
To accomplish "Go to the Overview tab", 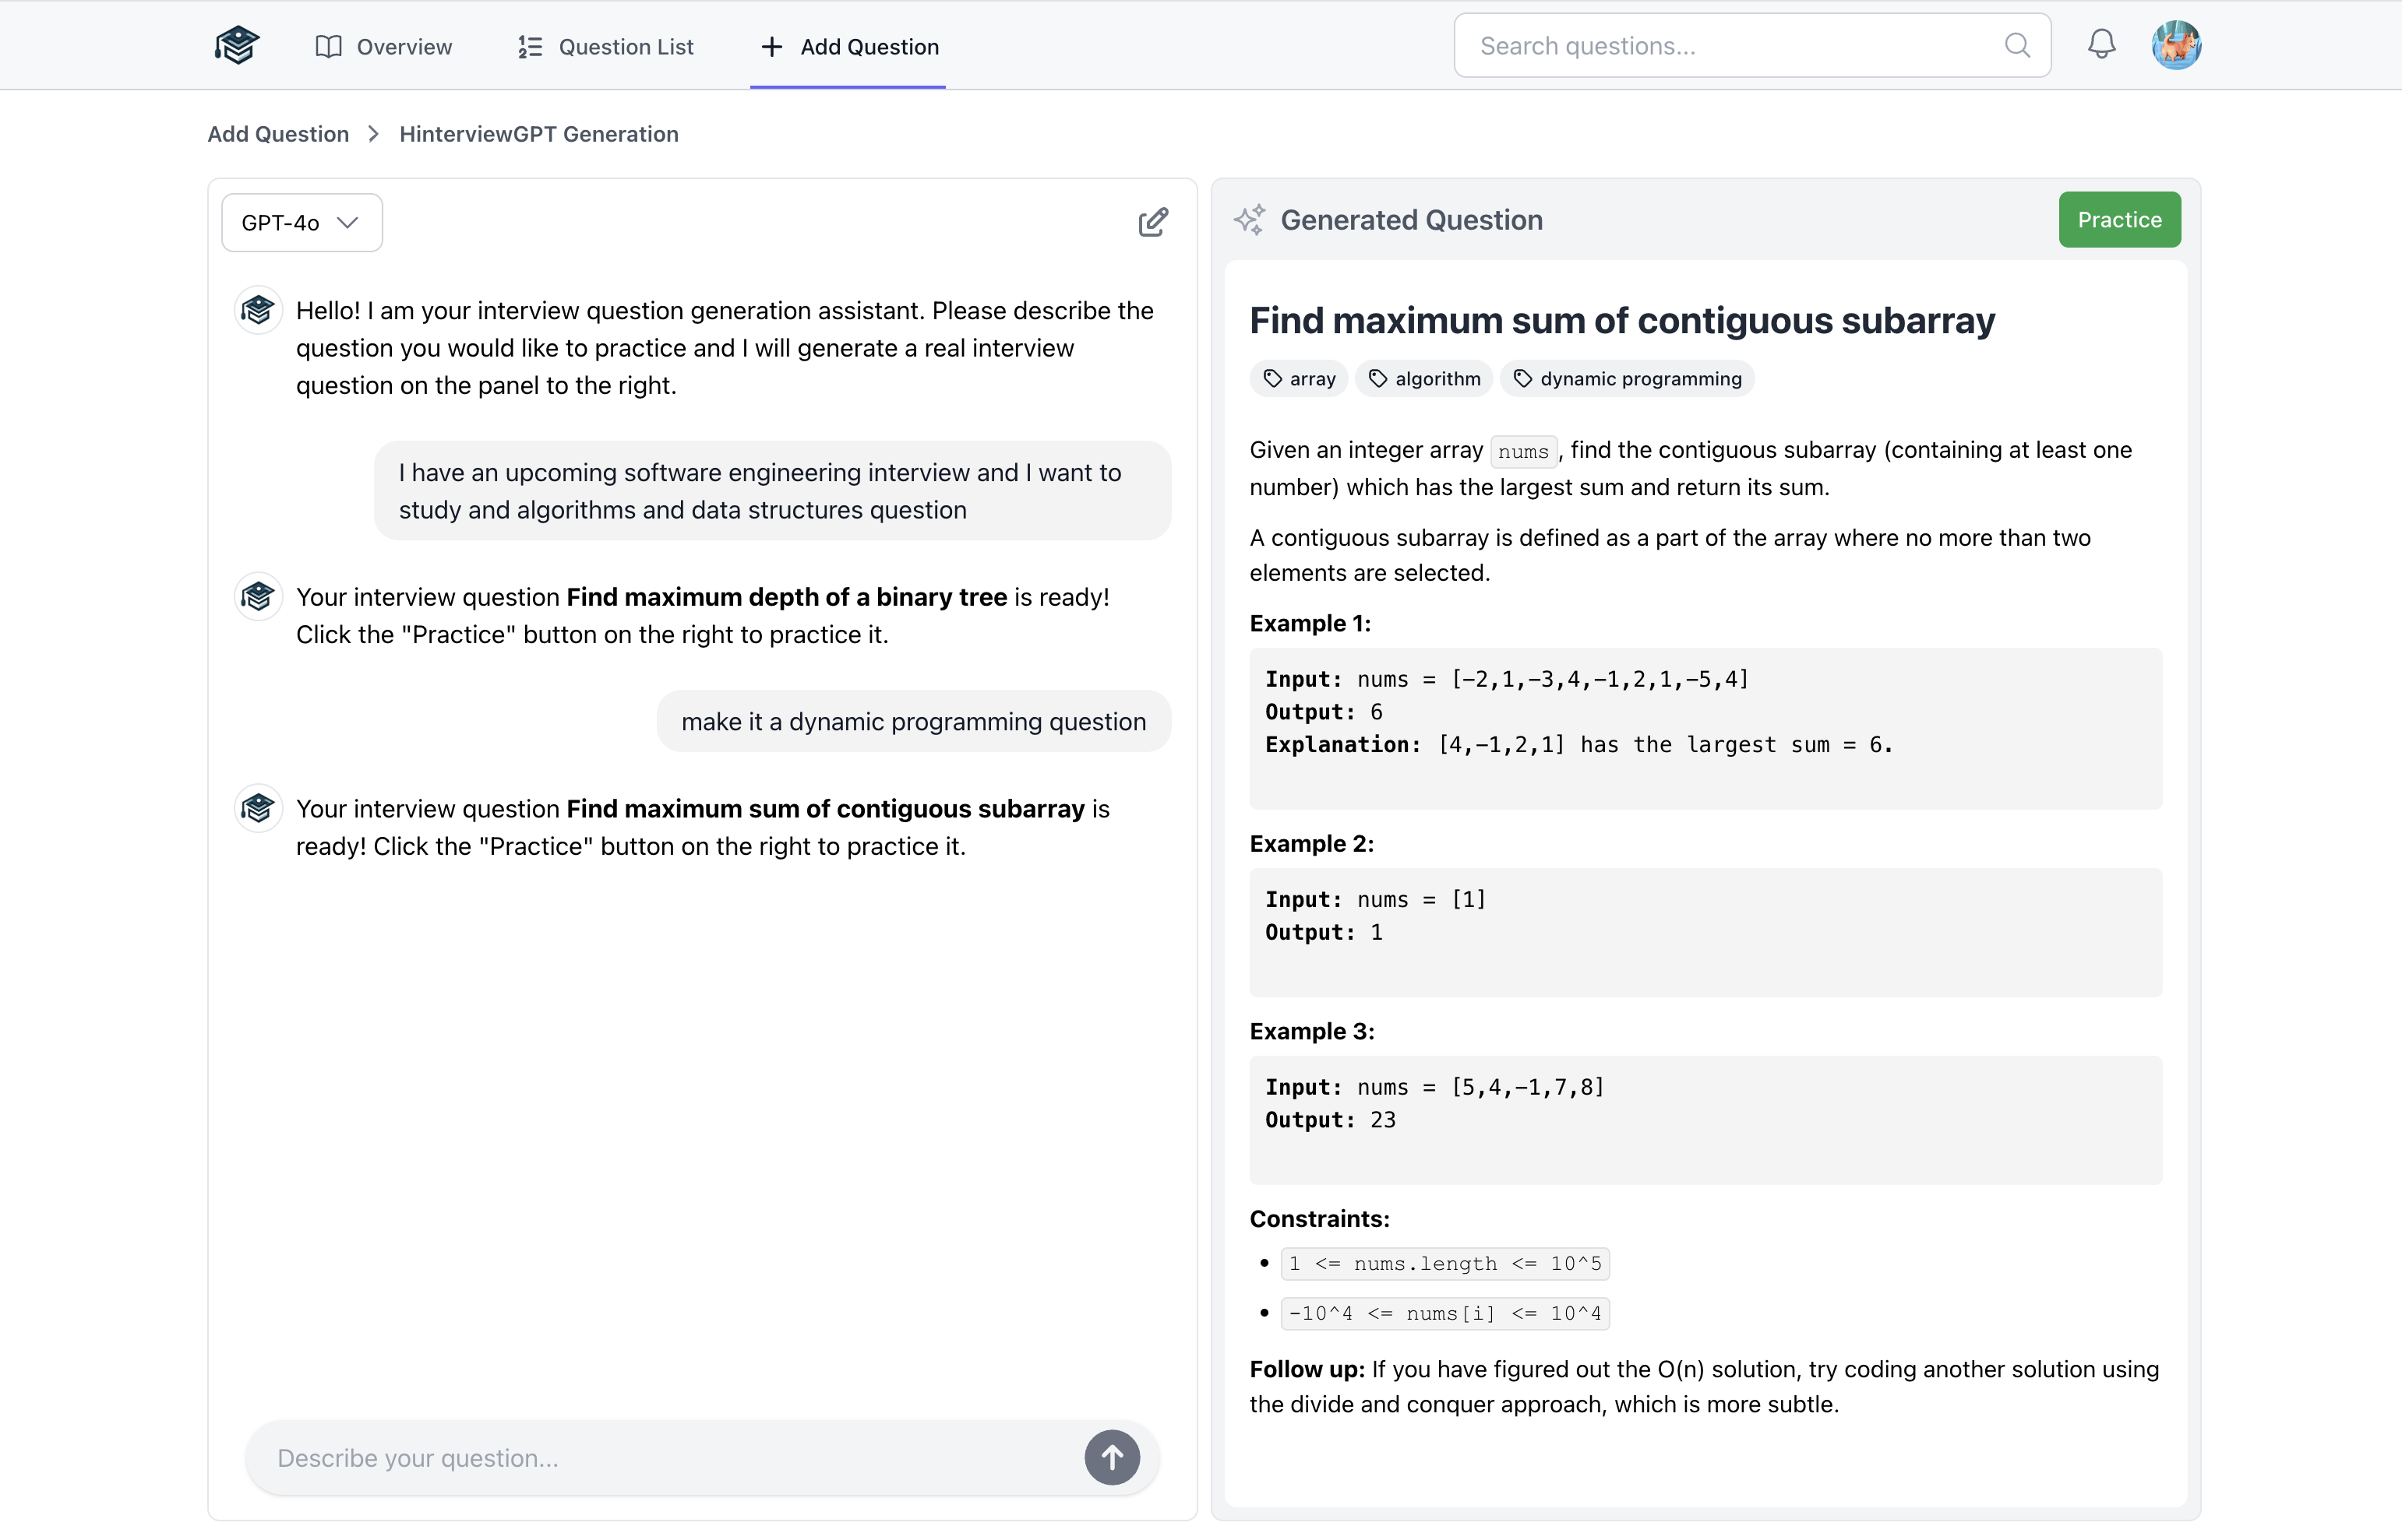I will 384,47.
